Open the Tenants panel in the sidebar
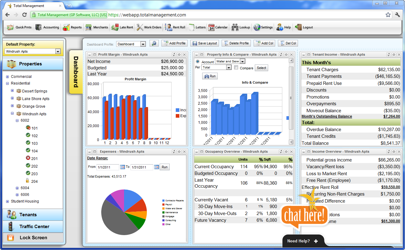Screen dimensions: 405x250 33,214
